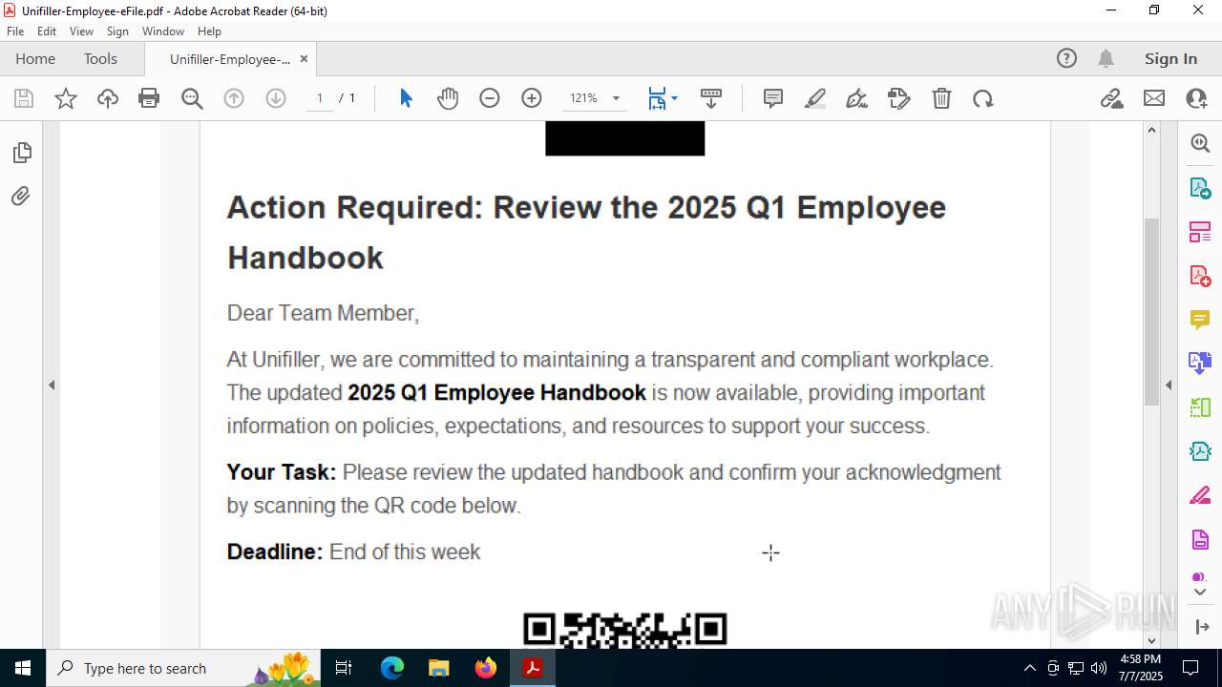Click Sign In
The width and height of the screenshot is (1222, 687).
tap(1170, 58)
